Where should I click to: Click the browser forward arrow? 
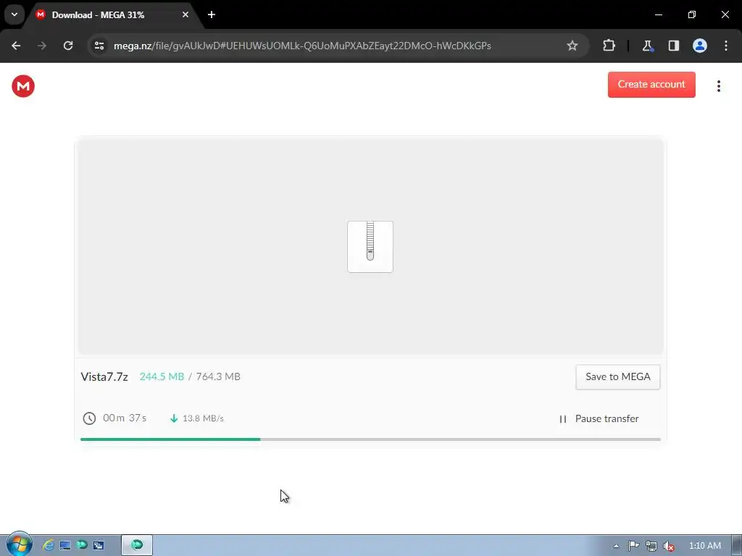click(42, 46)
